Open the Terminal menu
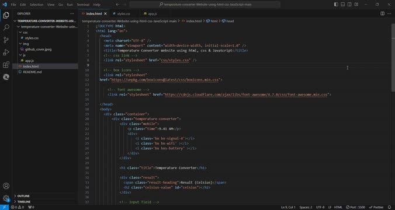Screen dimensions: 395x210 83,5
